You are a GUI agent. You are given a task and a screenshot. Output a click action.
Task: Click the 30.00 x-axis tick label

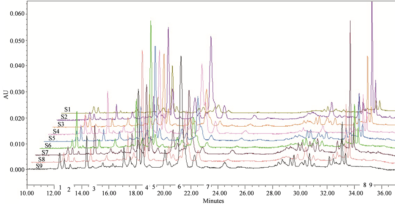(x=300, y=193)
